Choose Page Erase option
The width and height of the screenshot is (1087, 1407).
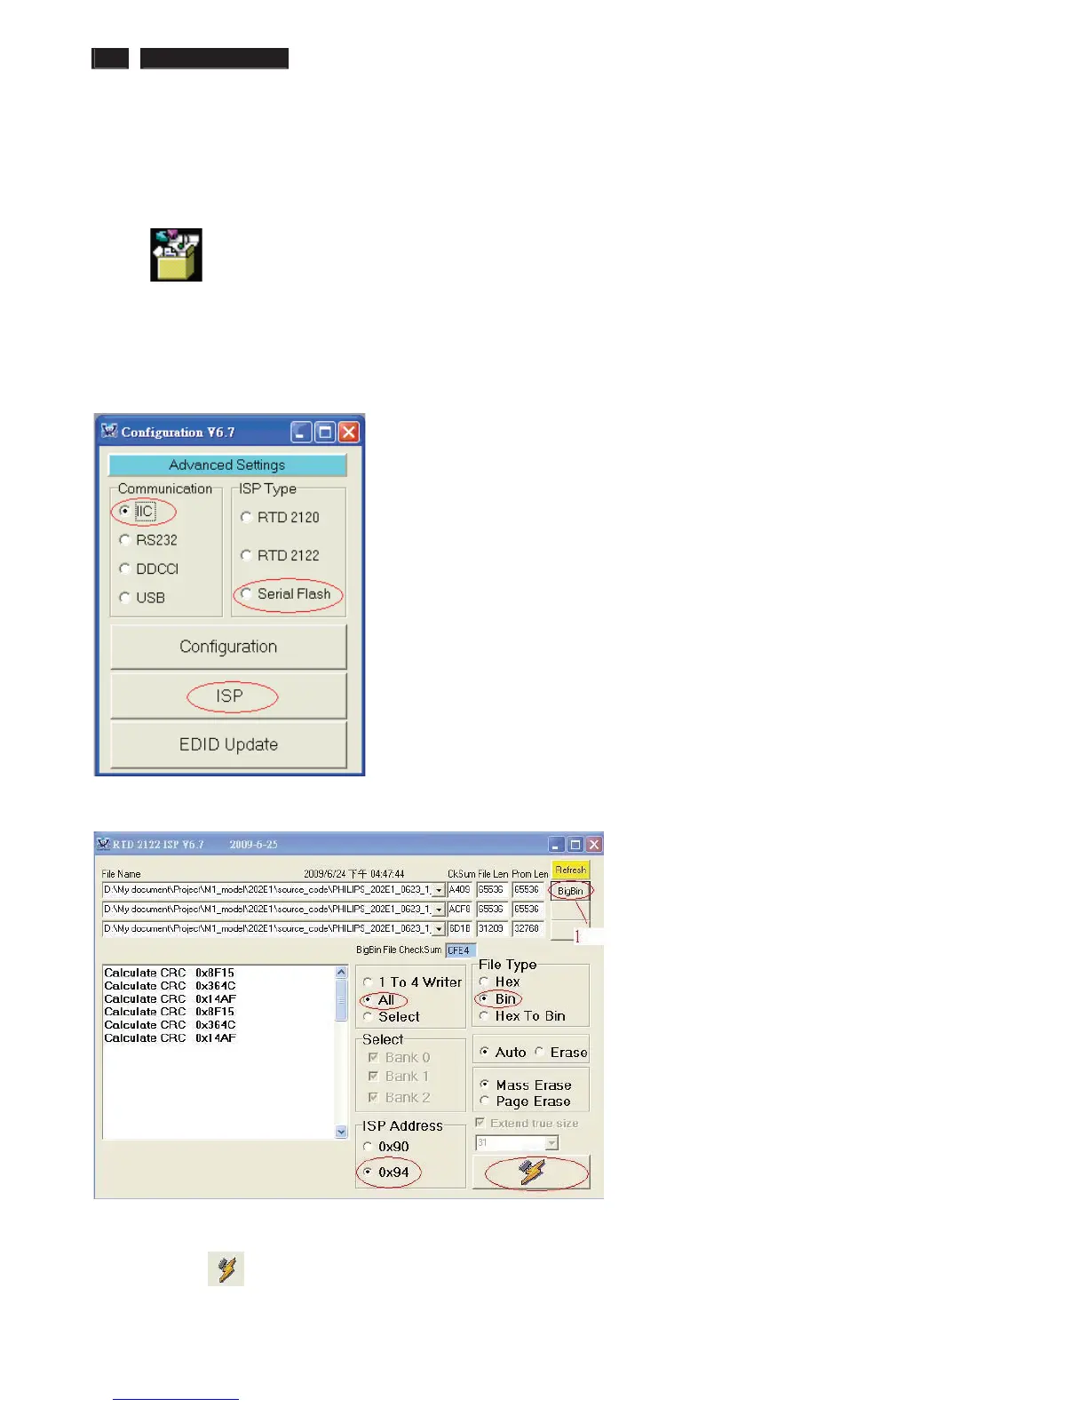525,1101
